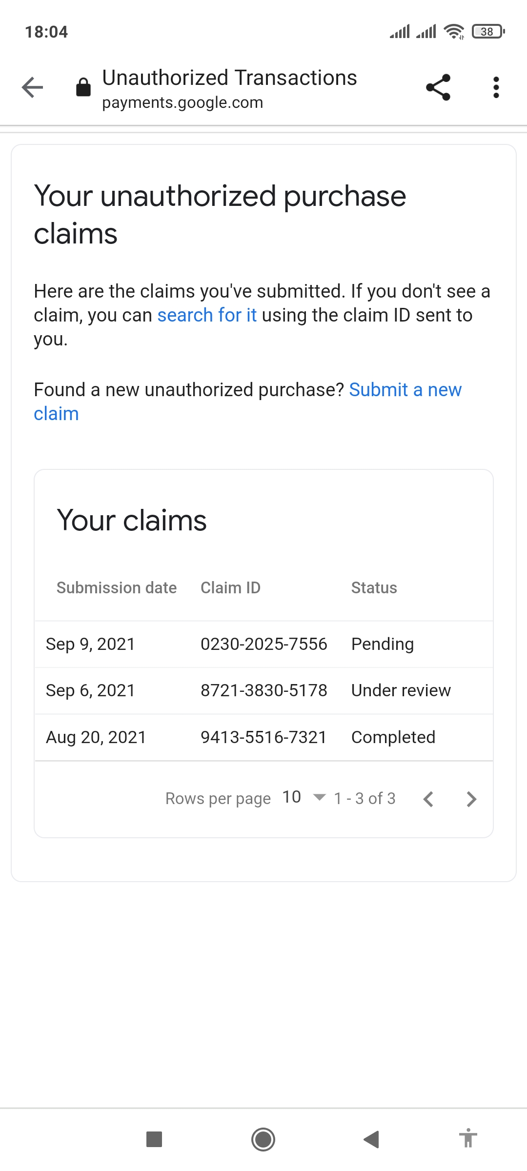This screenshot has width=527, height=1171.
Task: Tap the share icon in the toolbar
Action: click(x=438, y=88)
